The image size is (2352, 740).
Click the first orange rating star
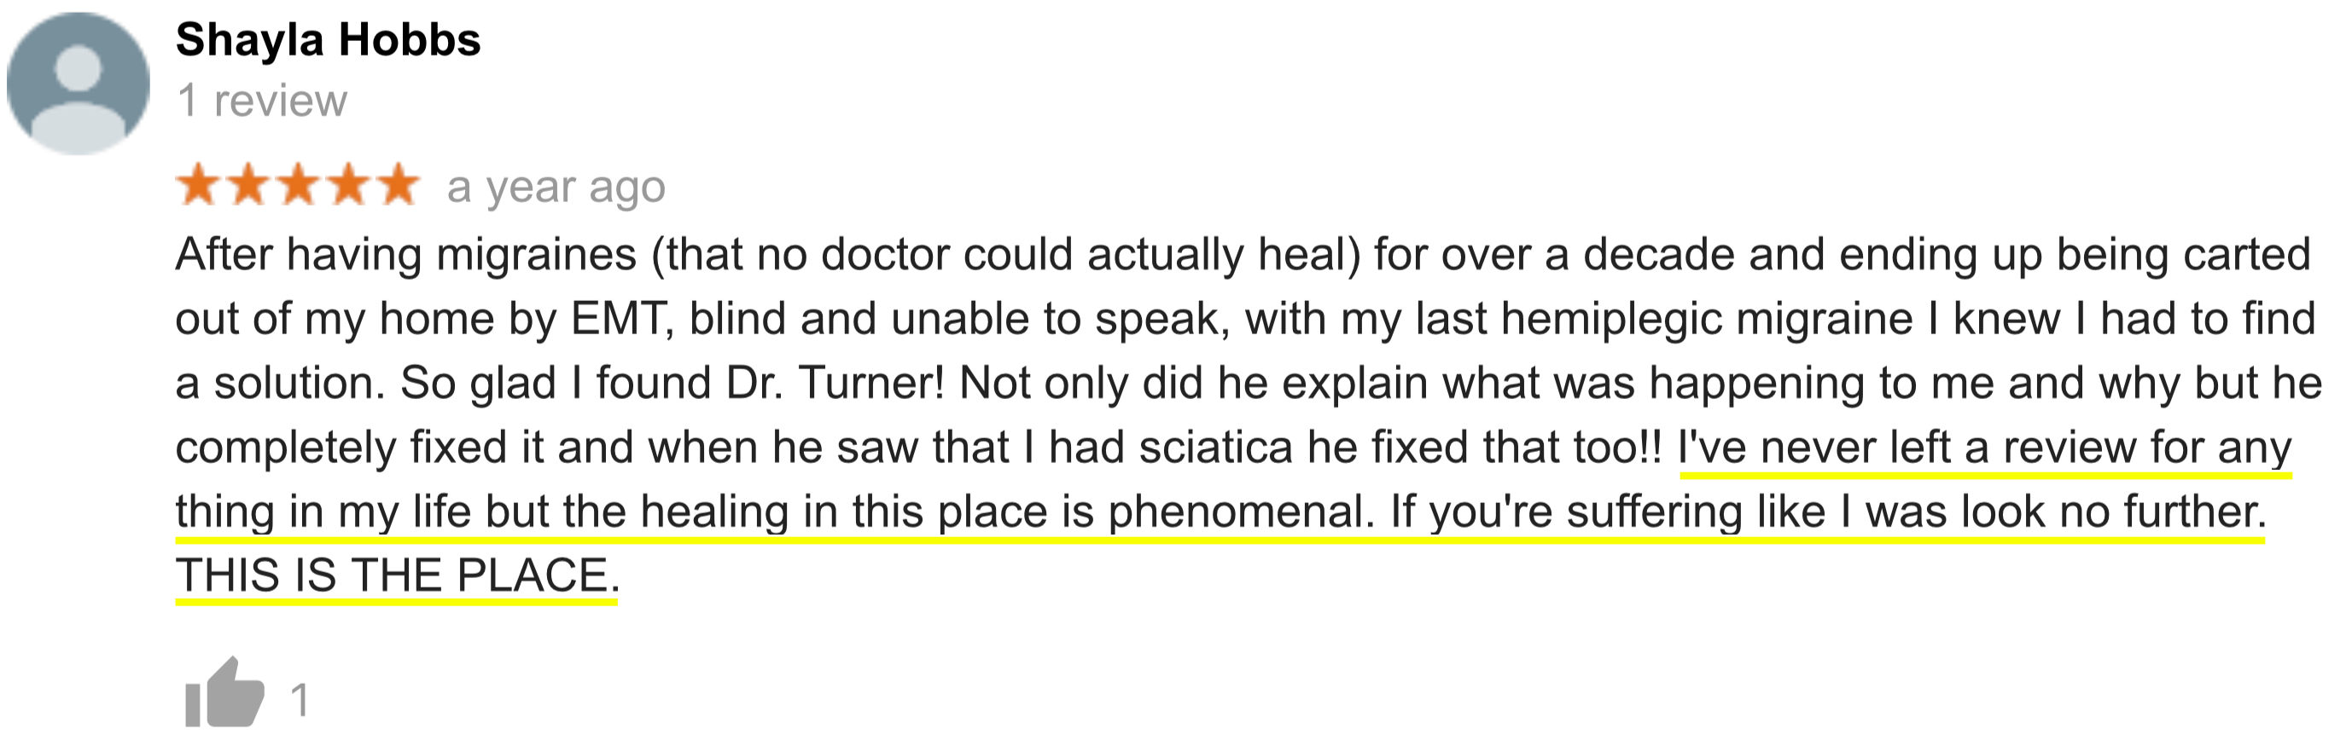[197, 185]
